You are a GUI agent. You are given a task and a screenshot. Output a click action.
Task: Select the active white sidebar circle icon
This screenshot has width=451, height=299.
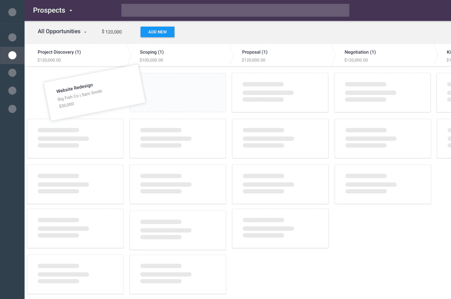coord(12,56)
